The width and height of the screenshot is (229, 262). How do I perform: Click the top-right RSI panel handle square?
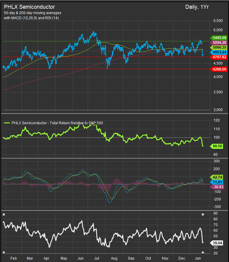point(203,214)
